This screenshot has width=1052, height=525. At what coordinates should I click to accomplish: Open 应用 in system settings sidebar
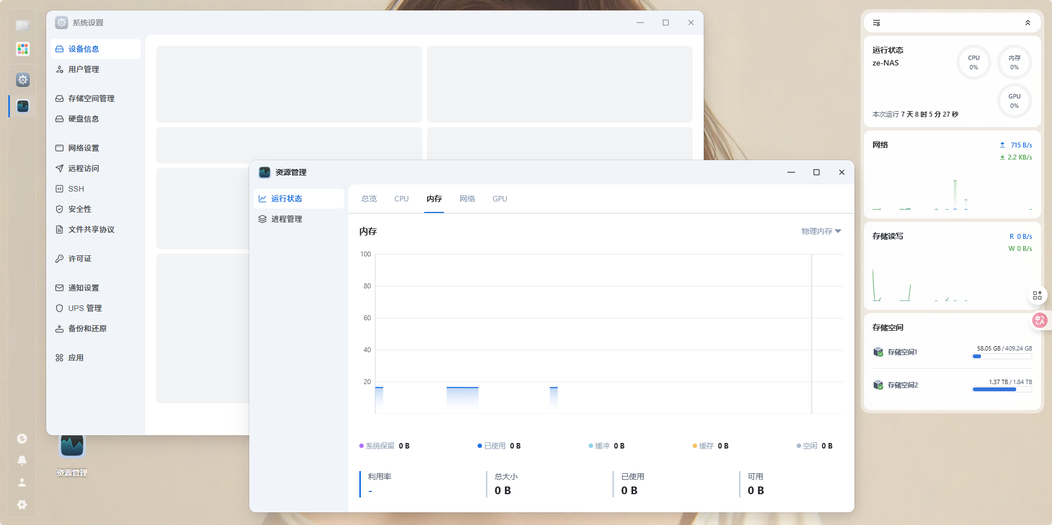coord(96,358)
